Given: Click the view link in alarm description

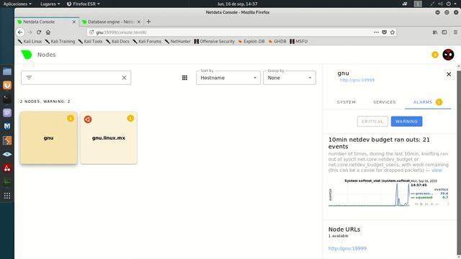Looking at the screenshot, I should (x=437, y=171).
